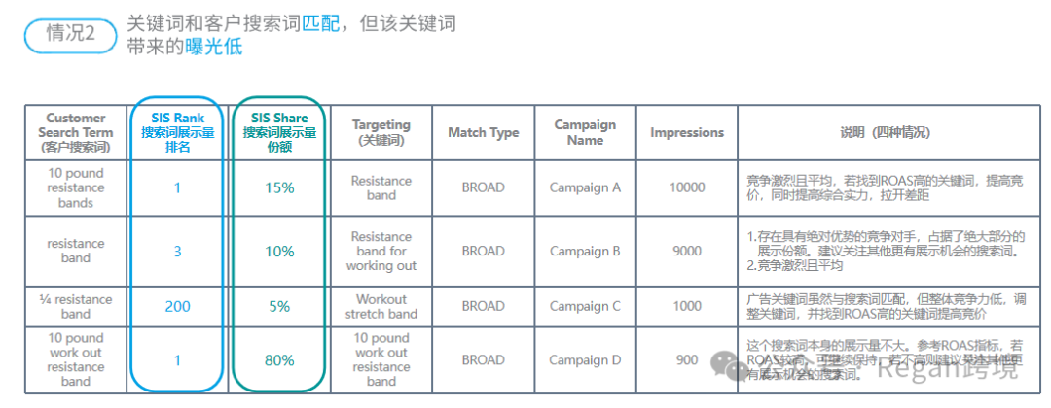Image resolution: width=1051 pixels, height=408 pixels.
Task: Click the Targeting column header
Action: (381, 132)
